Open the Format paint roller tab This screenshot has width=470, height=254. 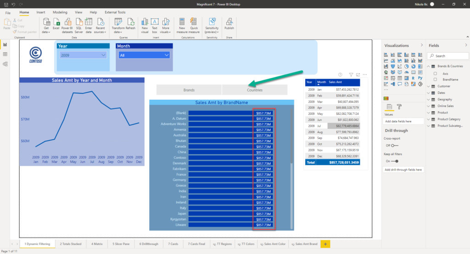[x=399, y=107]
